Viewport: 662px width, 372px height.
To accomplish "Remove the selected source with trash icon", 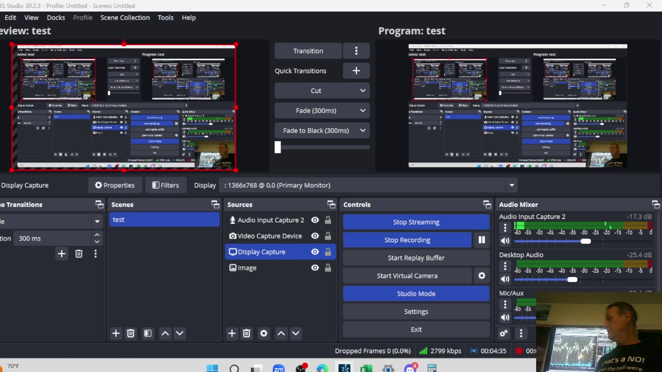I will [x=246, y=333].
